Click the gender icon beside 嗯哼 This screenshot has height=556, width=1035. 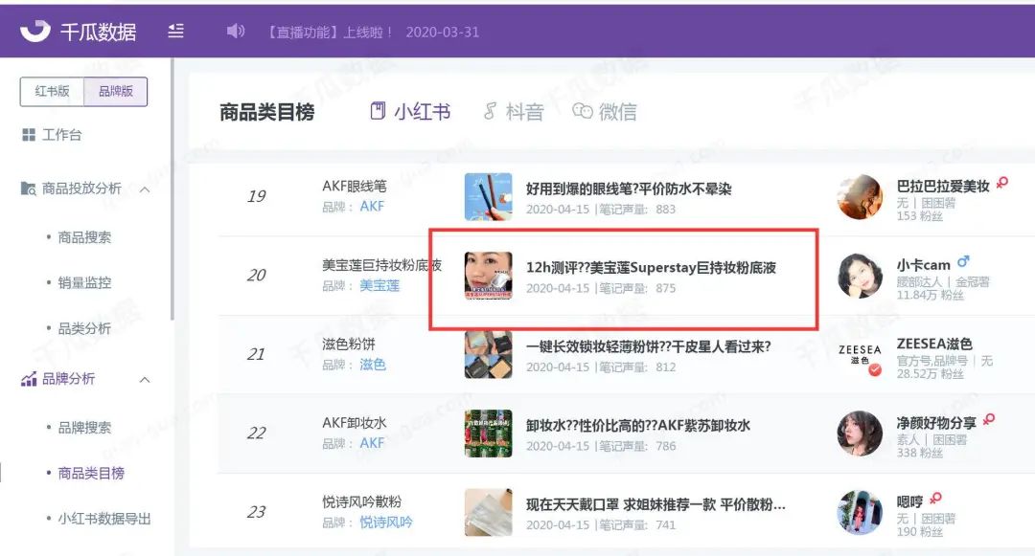(x=935, y=499)
